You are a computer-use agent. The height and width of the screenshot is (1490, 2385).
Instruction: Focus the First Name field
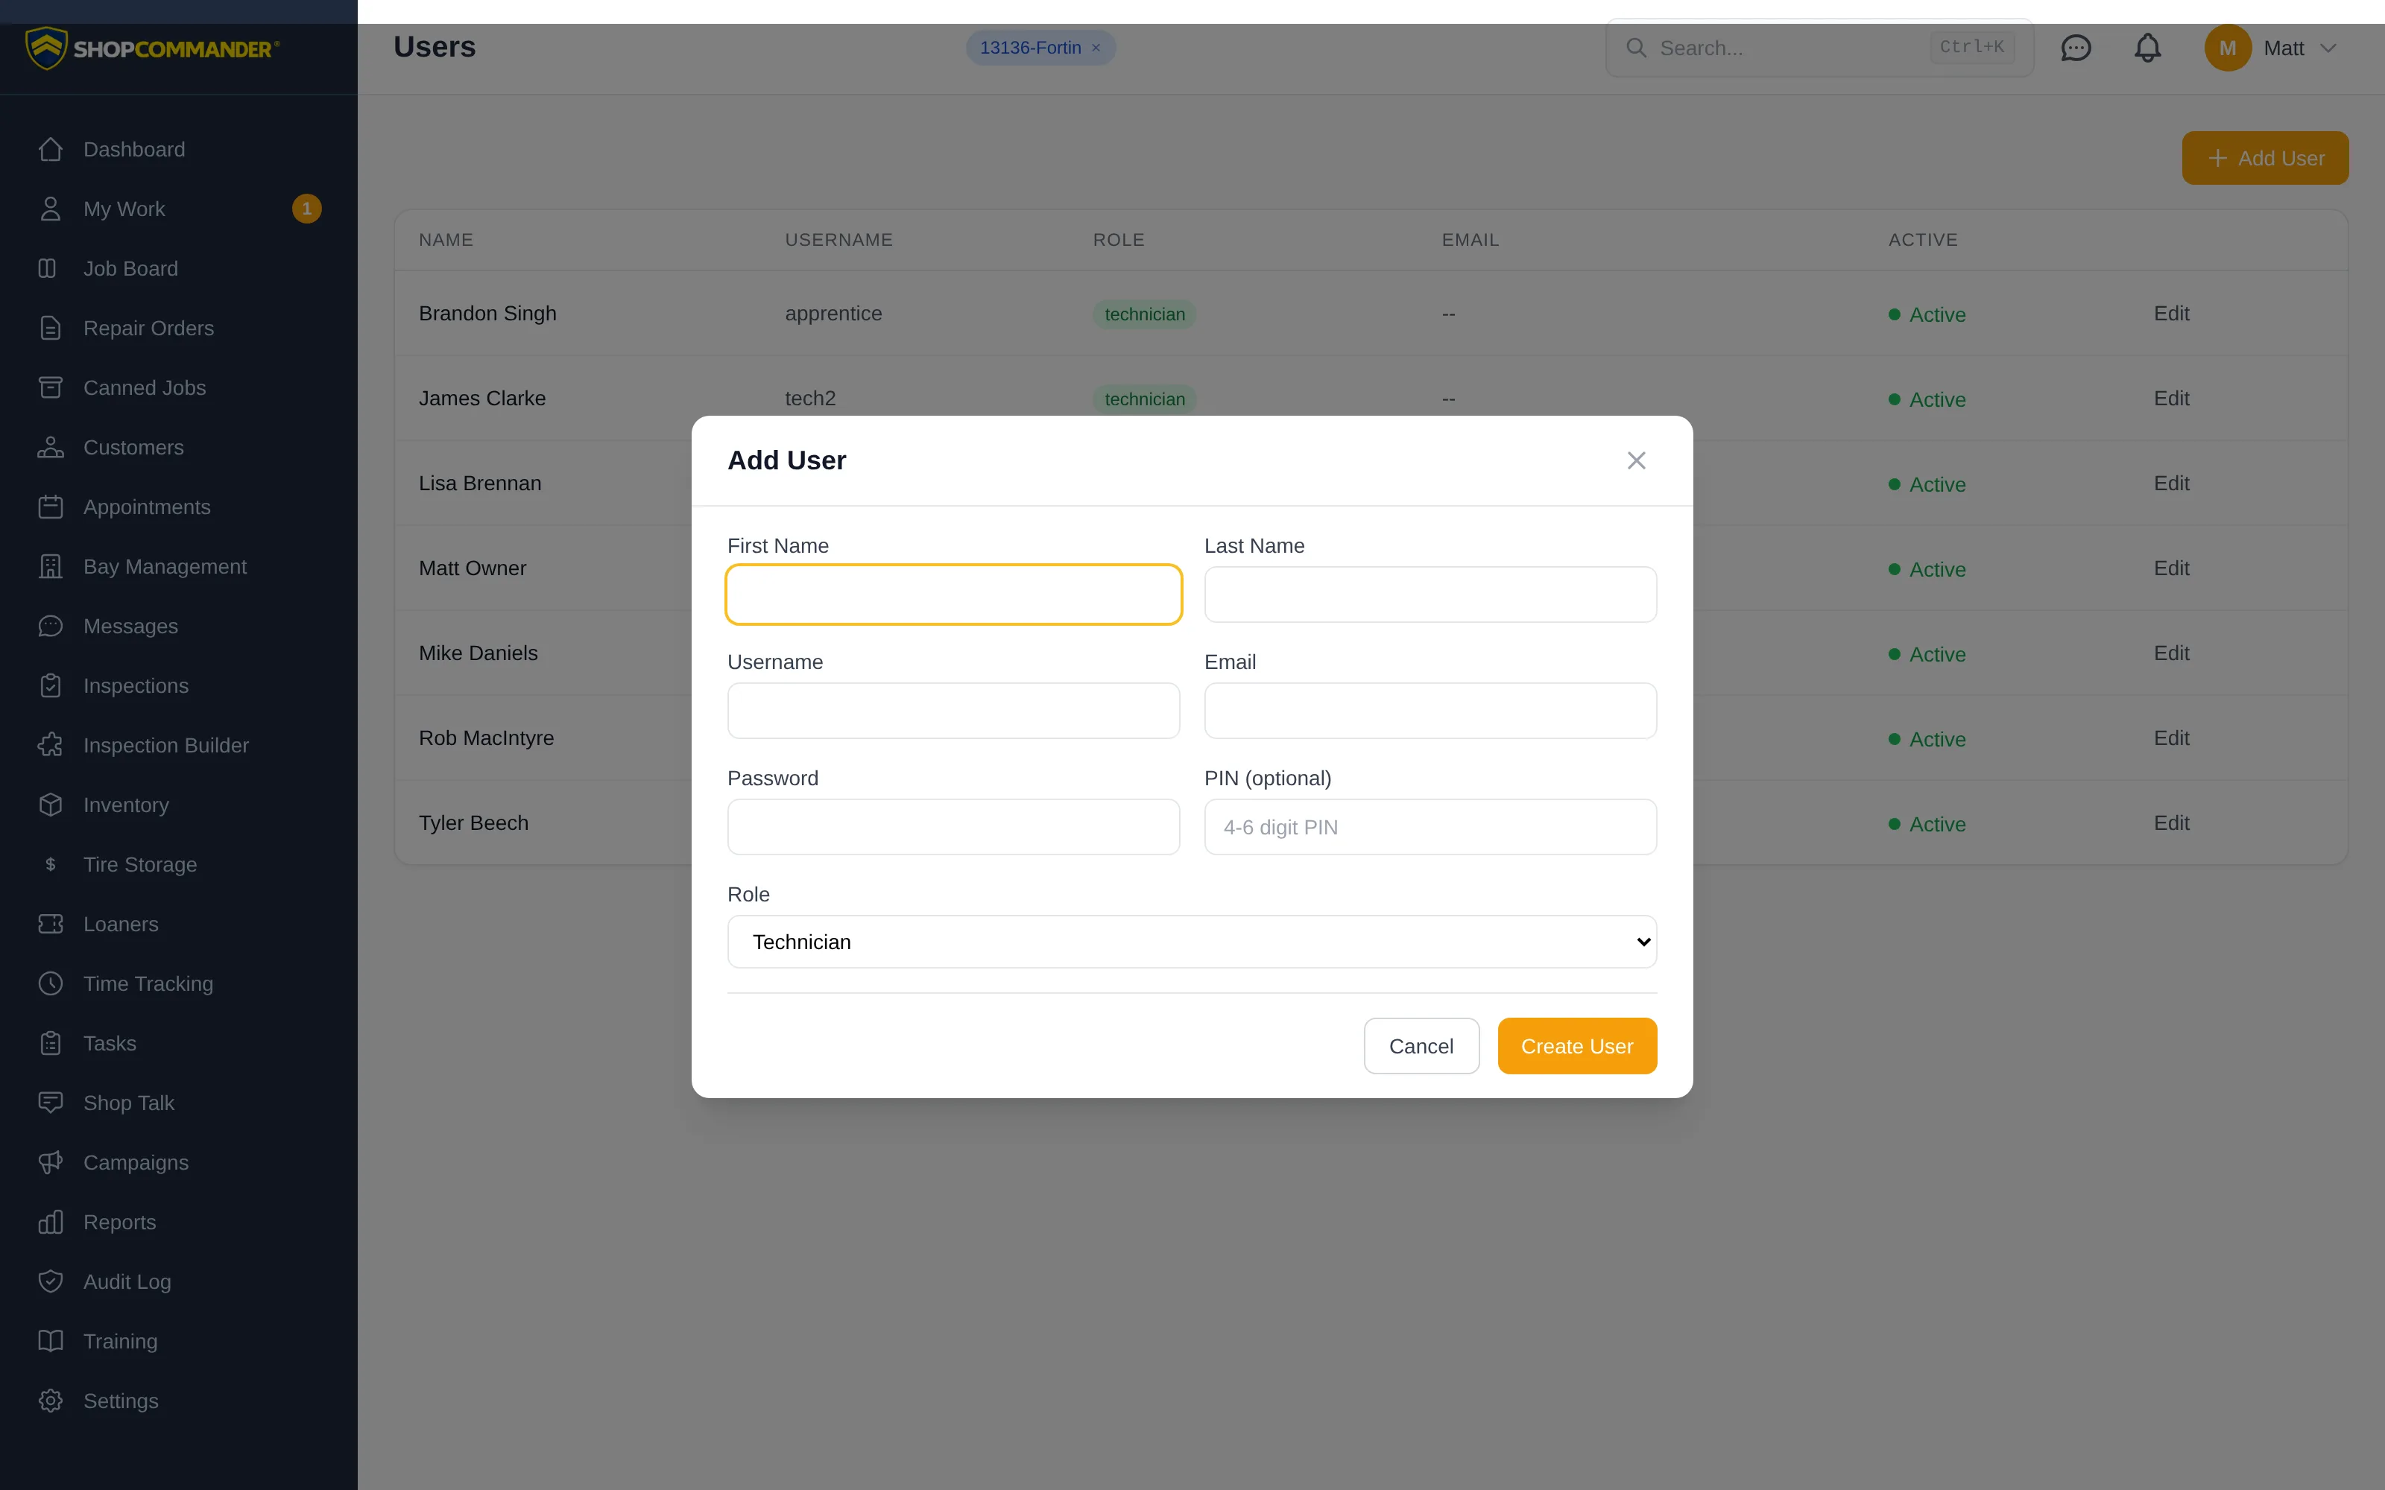tap(953, 595)
